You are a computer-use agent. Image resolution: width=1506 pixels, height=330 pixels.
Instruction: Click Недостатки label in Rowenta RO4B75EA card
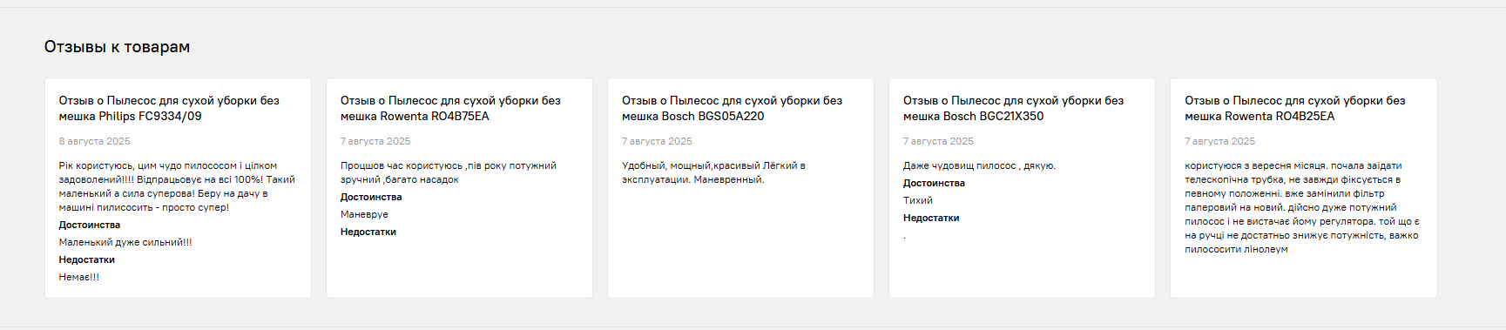(368, 232)
